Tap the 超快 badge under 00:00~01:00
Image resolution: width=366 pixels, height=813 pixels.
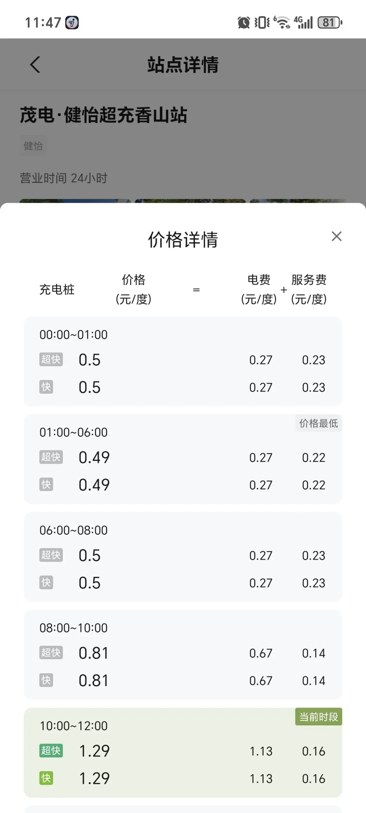(x=51, y=359)
